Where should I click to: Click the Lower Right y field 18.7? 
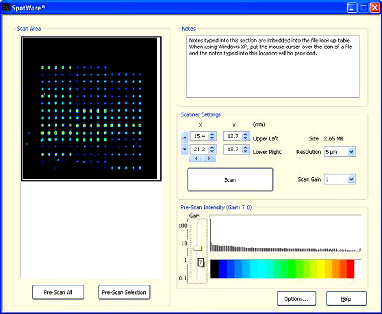233,149
